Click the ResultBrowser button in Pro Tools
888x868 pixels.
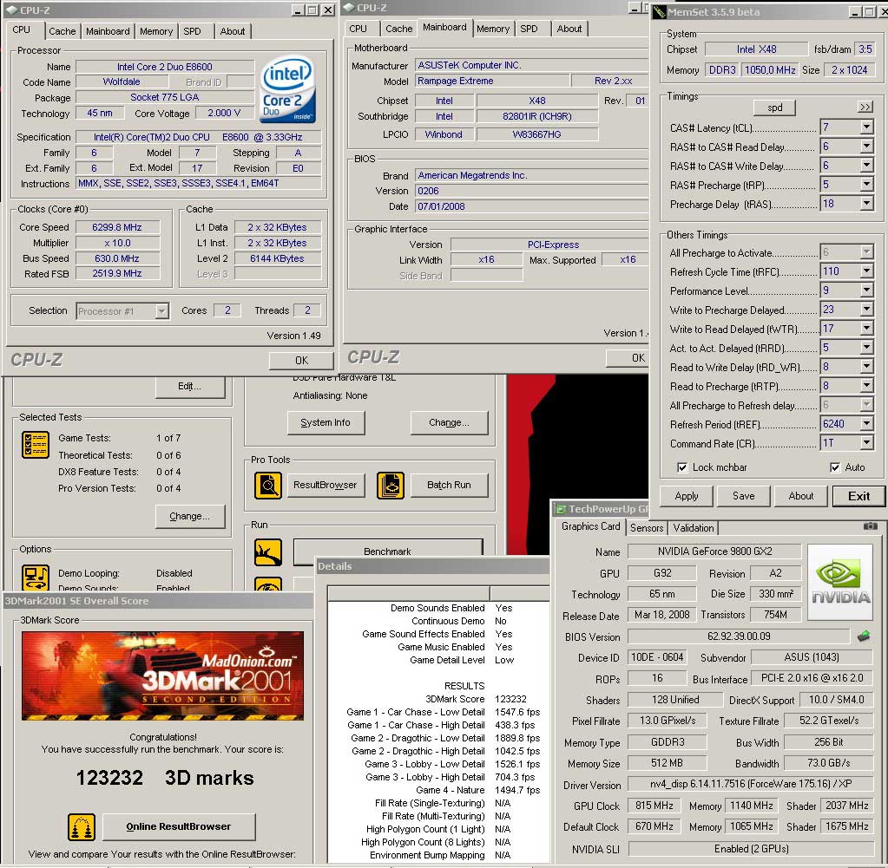coord(325,485)
